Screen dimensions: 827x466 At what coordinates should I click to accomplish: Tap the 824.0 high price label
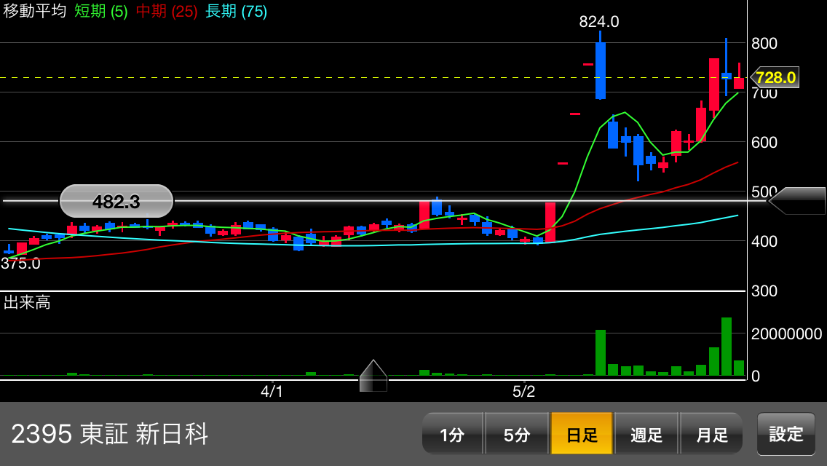tap(598, 22)
